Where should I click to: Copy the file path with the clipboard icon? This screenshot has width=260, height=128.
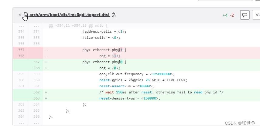pyautogui.click(x=113, y=15)
